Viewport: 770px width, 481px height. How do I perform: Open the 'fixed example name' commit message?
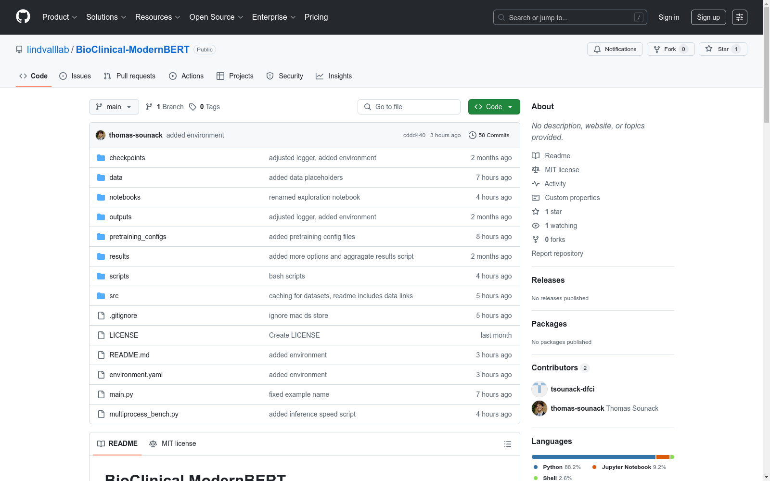[299, 394]
